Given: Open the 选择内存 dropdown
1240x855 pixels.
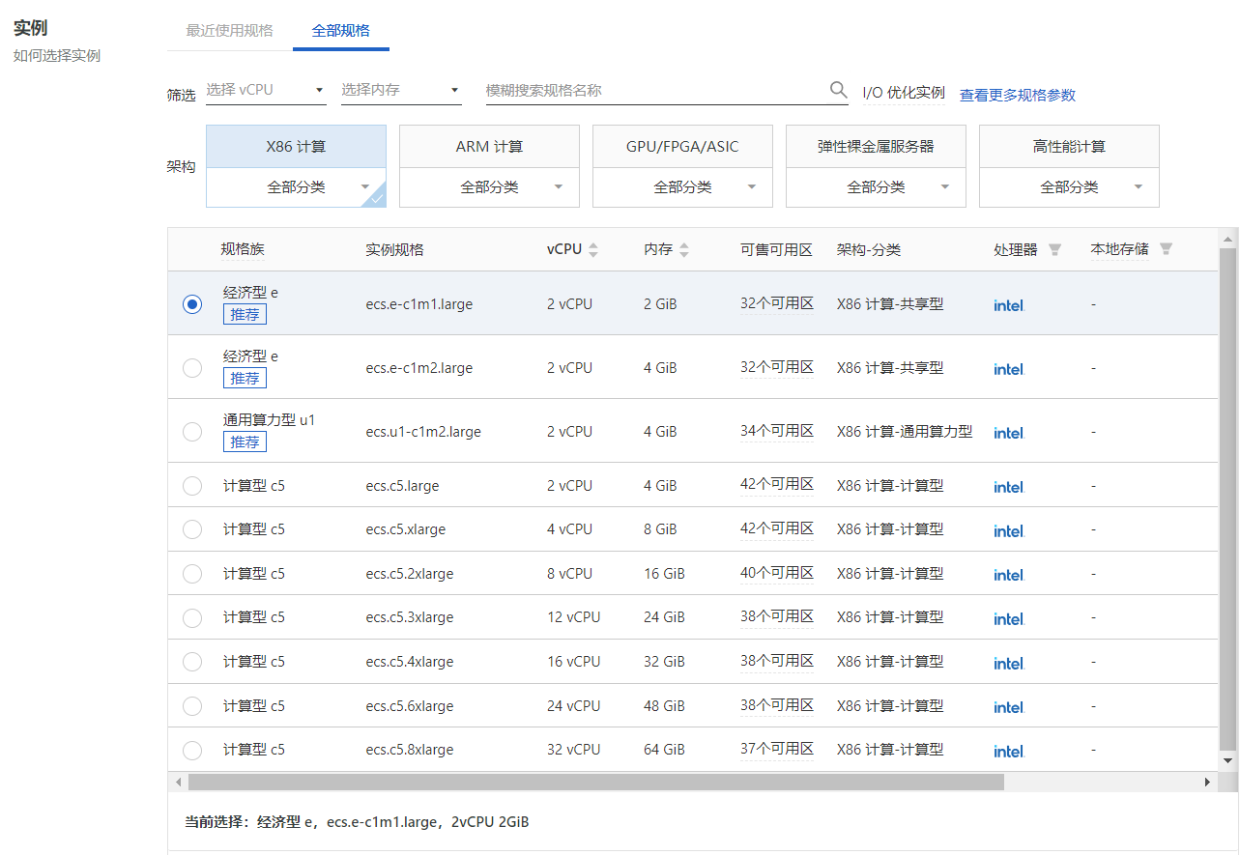Looking at the screenshot, I should [x=400, y=90].
